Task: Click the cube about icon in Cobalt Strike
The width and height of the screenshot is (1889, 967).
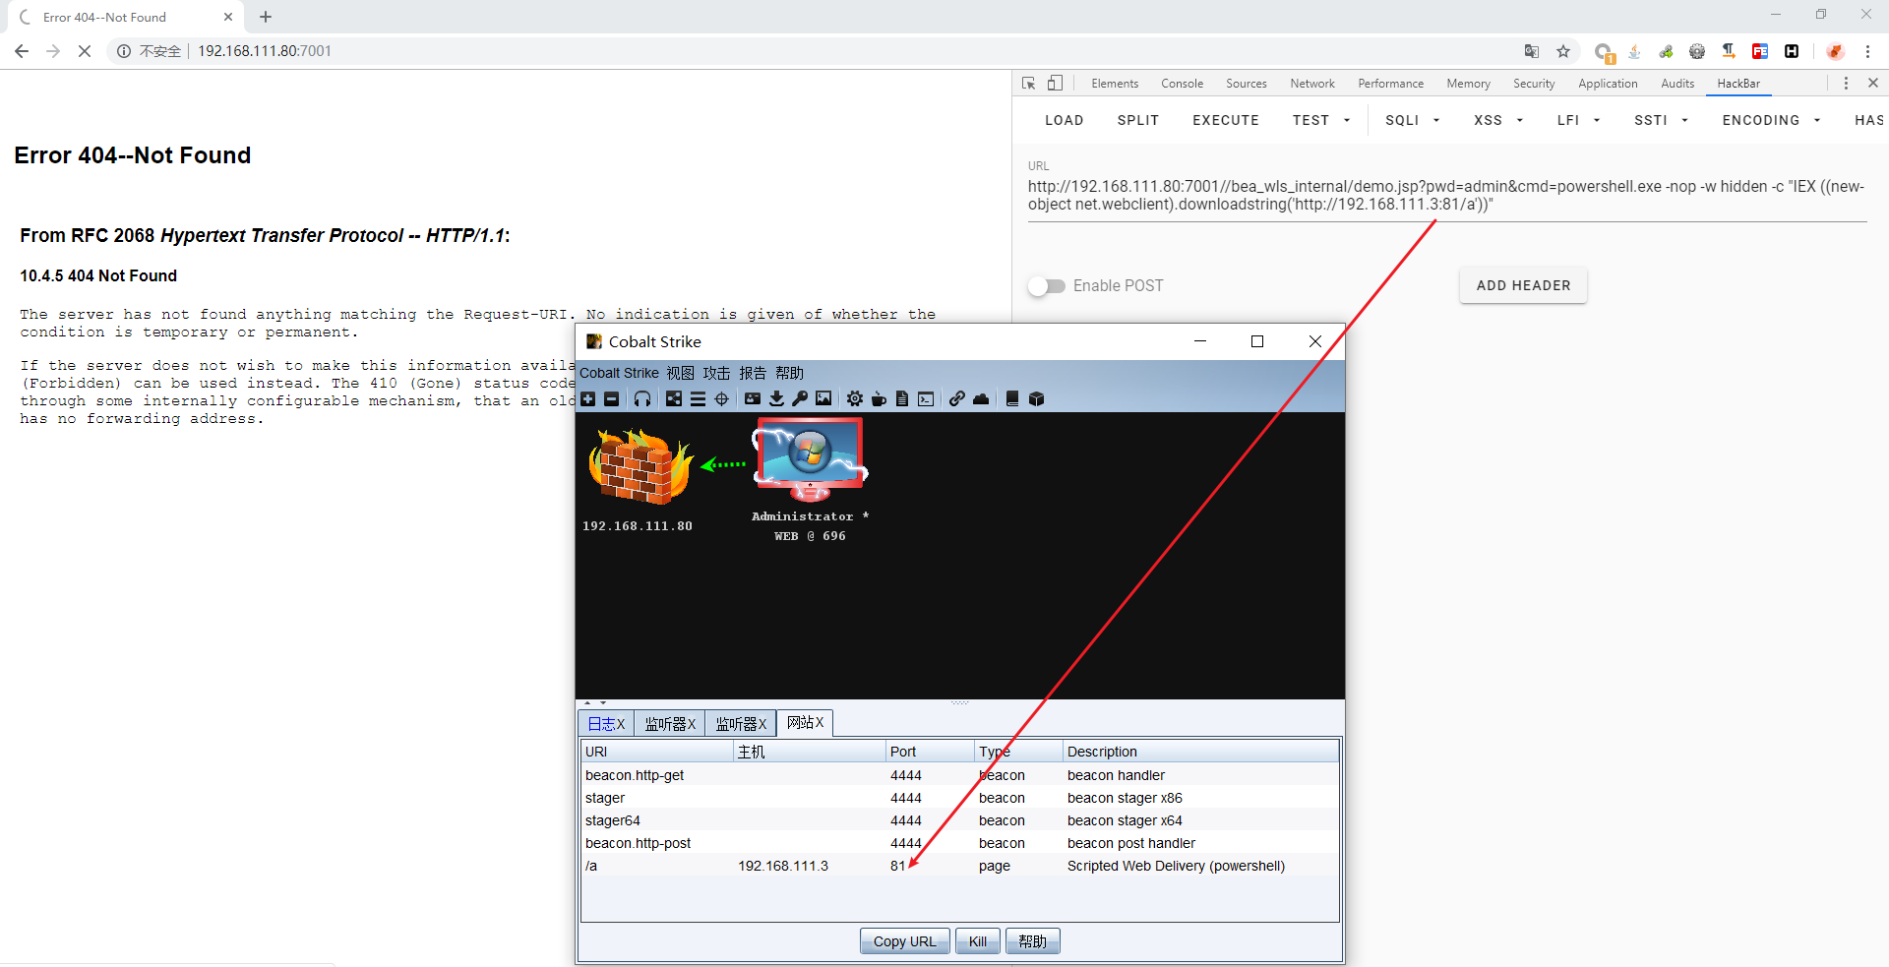Action: (x=1036, y=398)
